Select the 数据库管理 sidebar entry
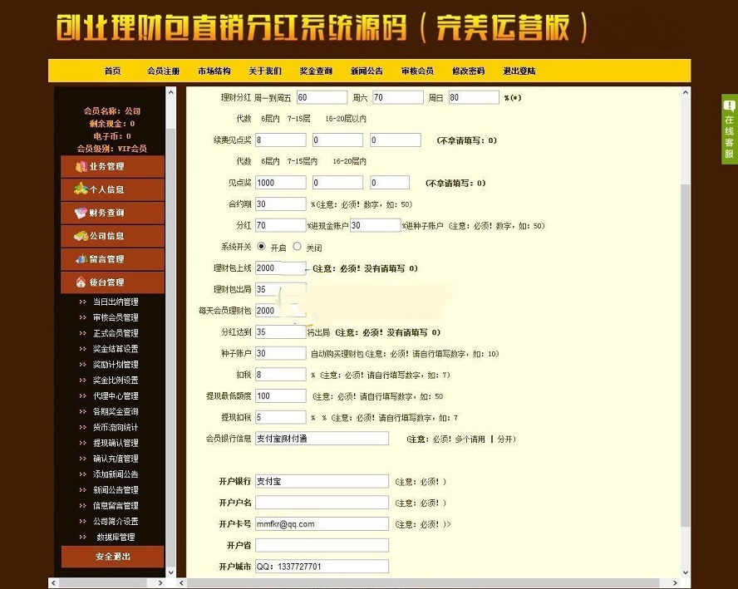This screenshot has height=589, width=738. click(x=116, y=537)
